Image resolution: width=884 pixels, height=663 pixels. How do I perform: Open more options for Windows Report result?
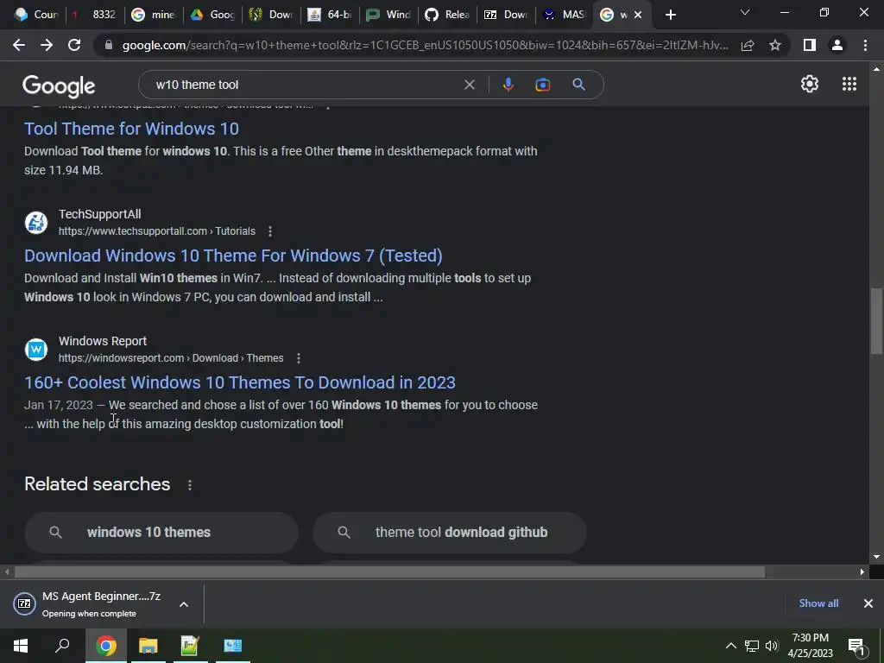click(298, 358)
